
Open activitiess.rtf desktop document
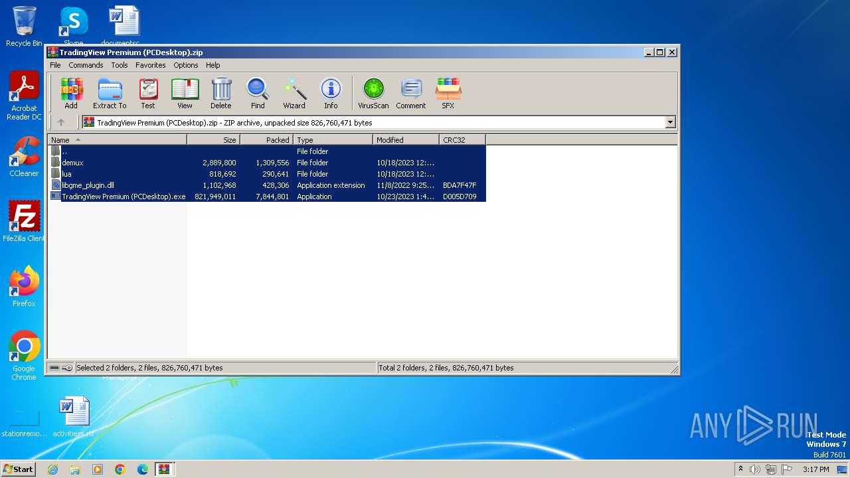tap(74, 417)
